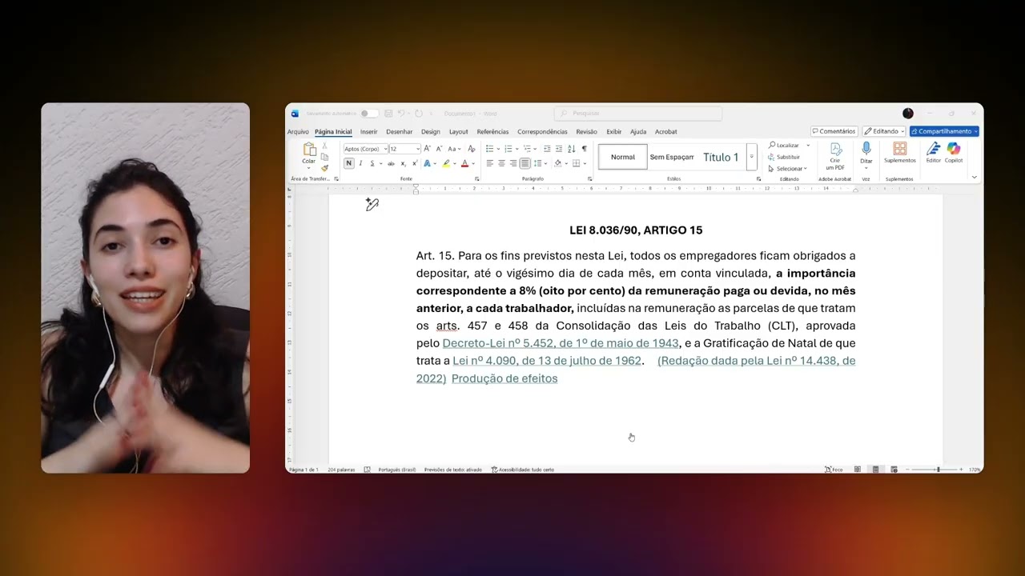Sort text A to Z
This screenshot has height=576, width=1025.
click(571, 149)
